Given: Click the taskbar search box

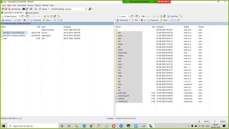Looking at the screenshot, I should (x=33, y=126).
